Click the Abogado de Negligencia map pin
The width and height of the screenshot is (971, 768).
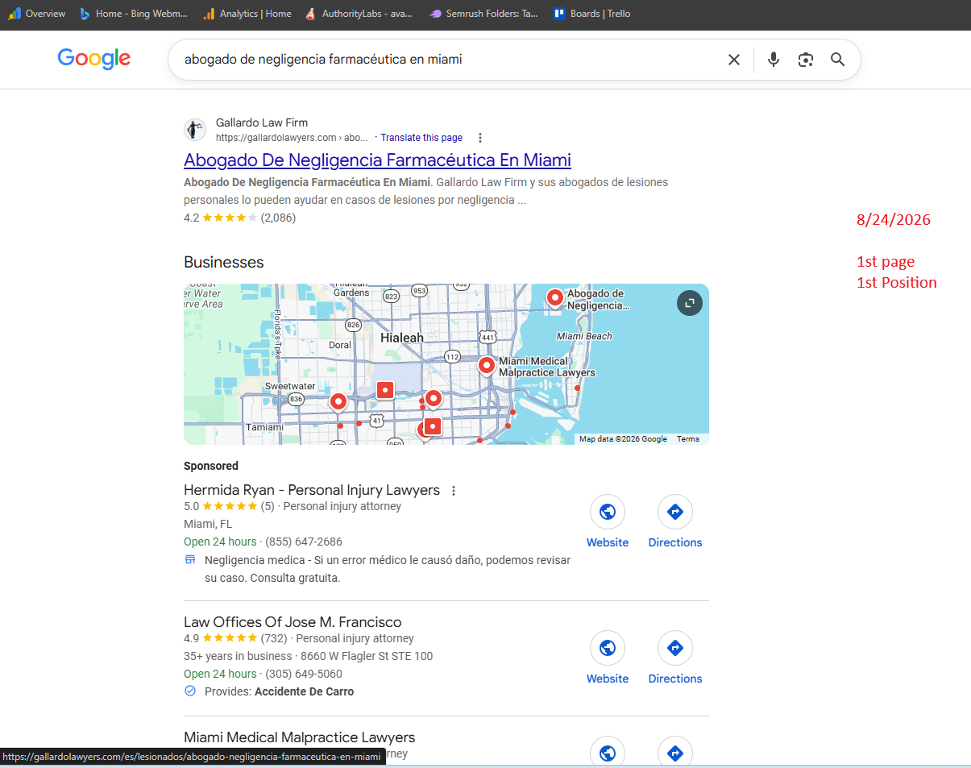555,299
